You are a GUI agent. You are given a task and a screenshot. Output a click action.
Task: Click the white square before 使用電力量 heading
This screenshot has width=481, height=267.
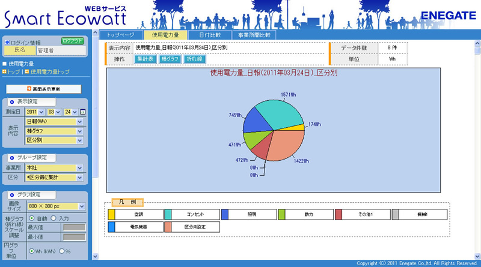[x=4, y=64]
